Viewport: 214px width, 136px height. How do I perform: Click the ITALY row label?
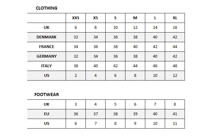click(46, 66)
